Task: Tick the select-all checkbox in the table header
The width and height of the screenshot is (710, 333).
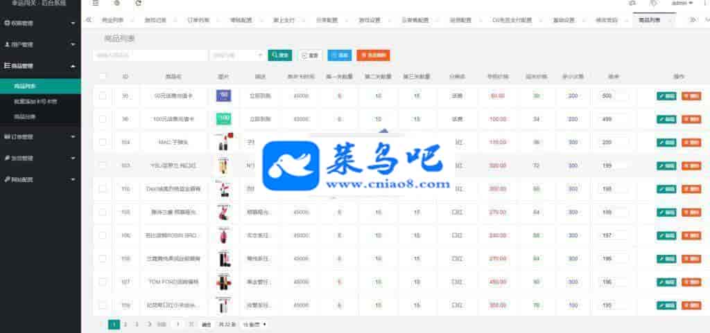Action: tap(103, 76)
